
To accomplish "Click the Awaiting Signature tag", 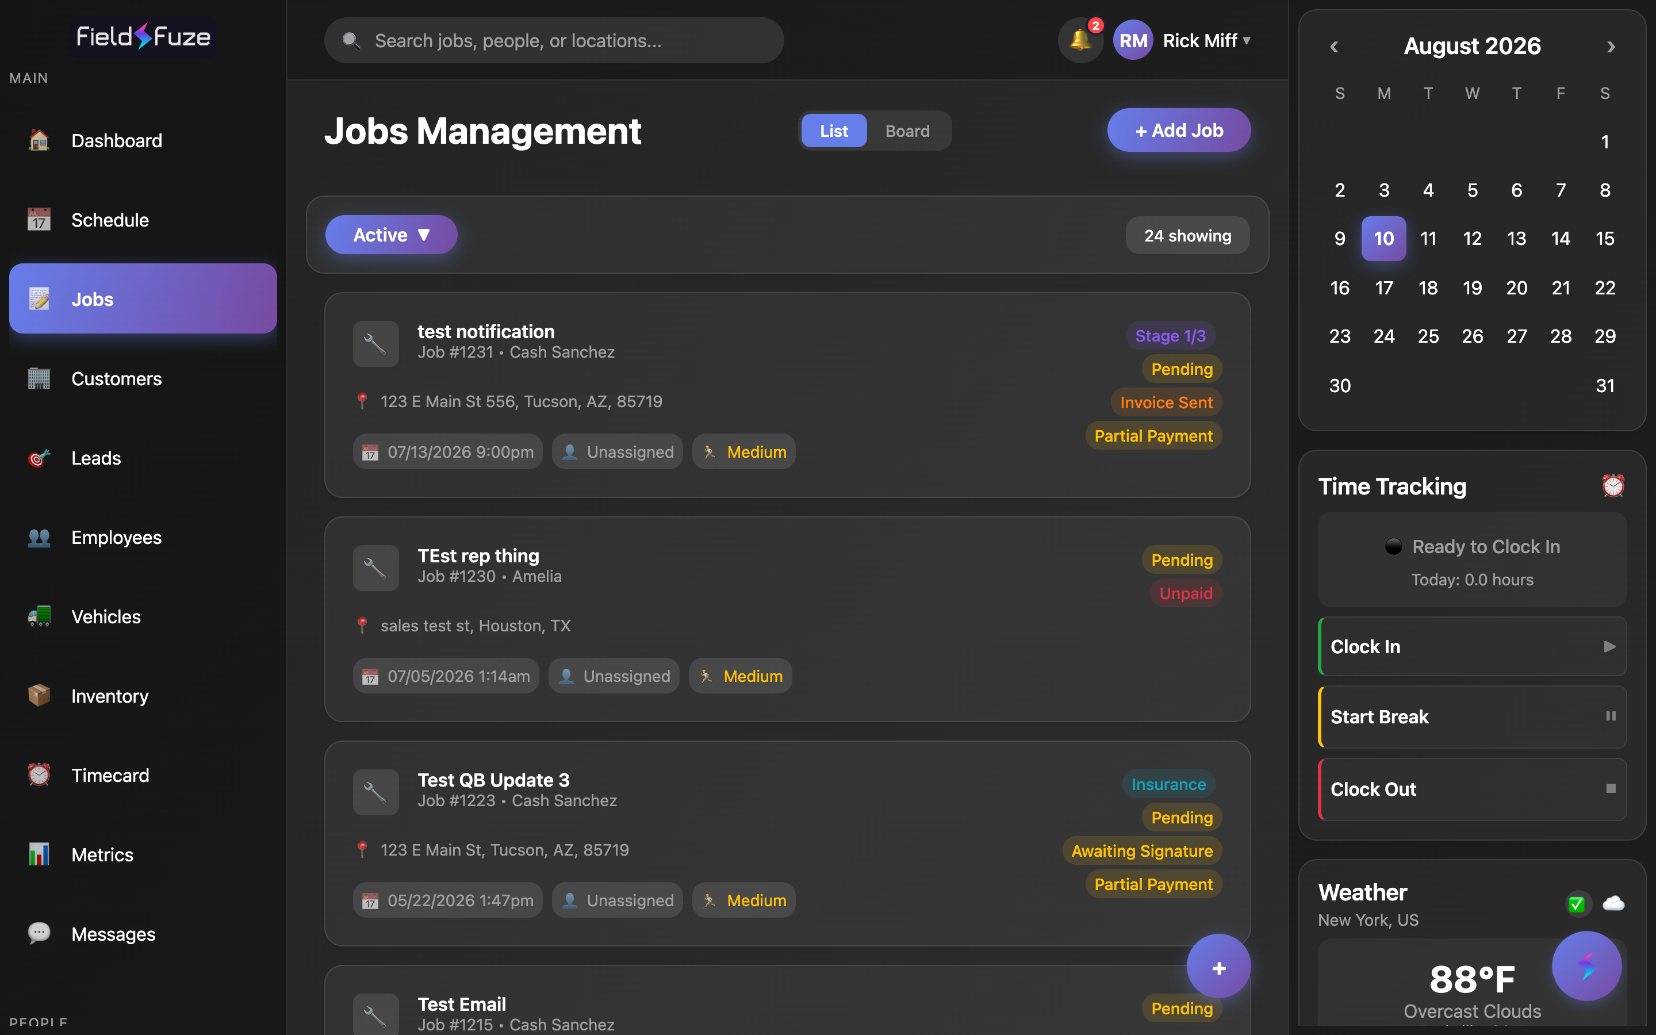I will click(1142, 851).
